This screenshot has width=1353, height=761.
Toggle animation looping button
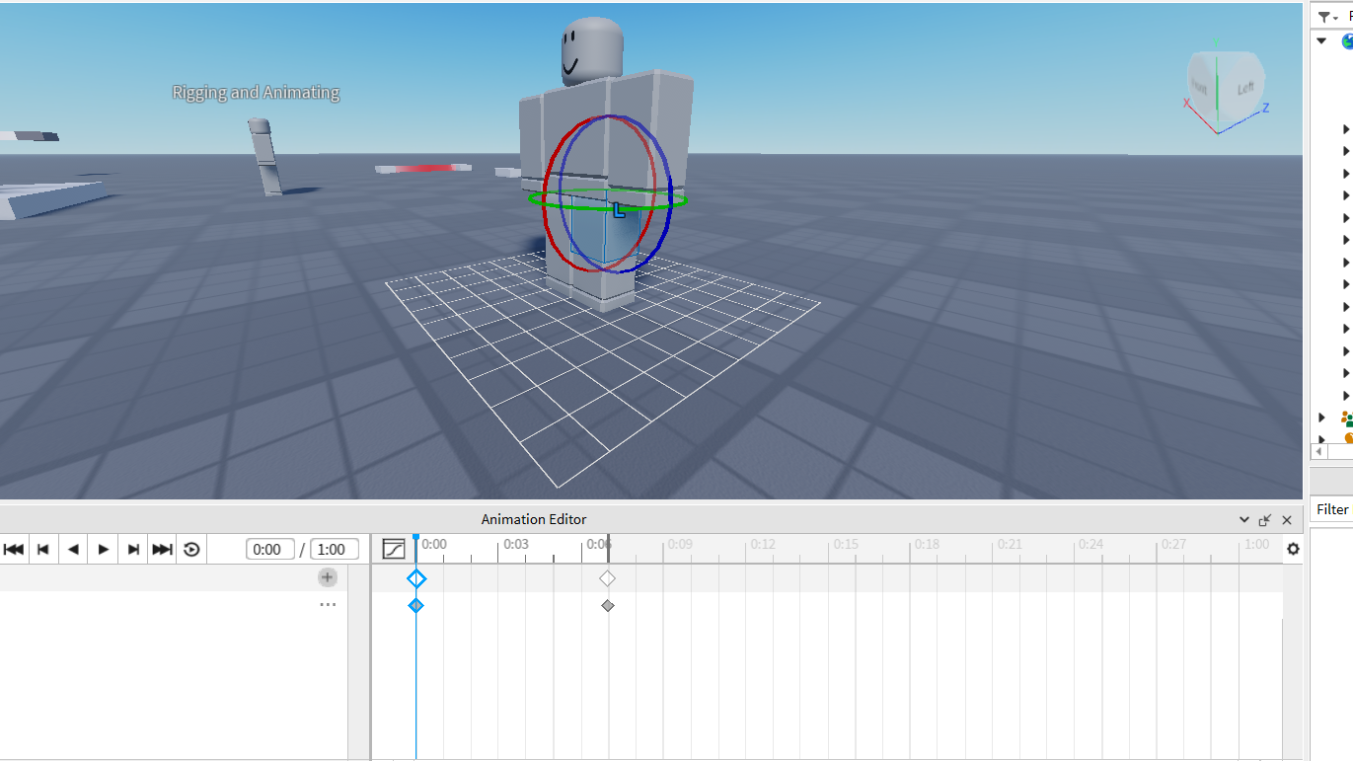(x=192, y=550)
